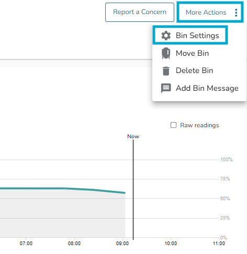247x254 pixels.
Task: Click the 08:00 time axis label
Action: click(x=74, y=244)
